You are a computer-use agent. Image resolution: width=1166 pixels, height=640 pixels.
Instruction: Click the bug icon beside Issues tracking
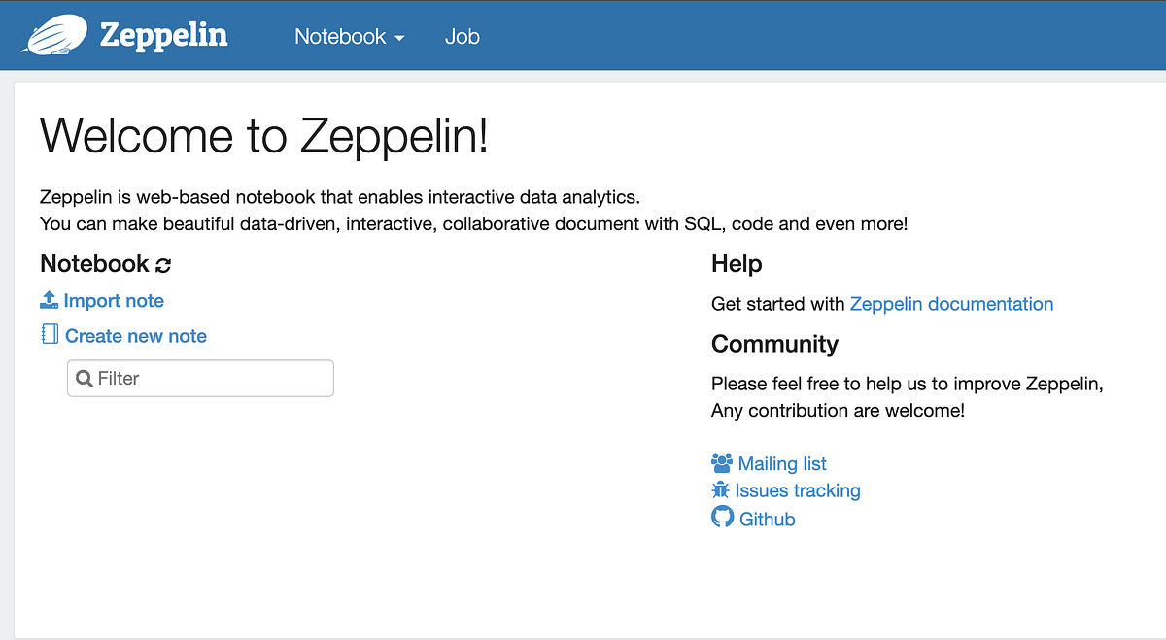click(720, 490)
